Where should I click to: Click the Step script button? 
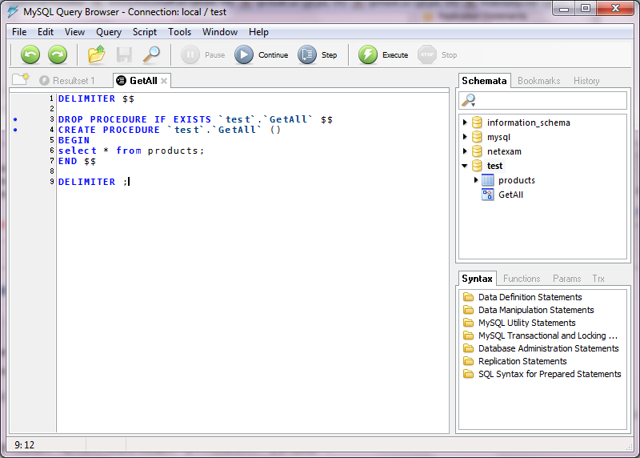click(317, 54)
